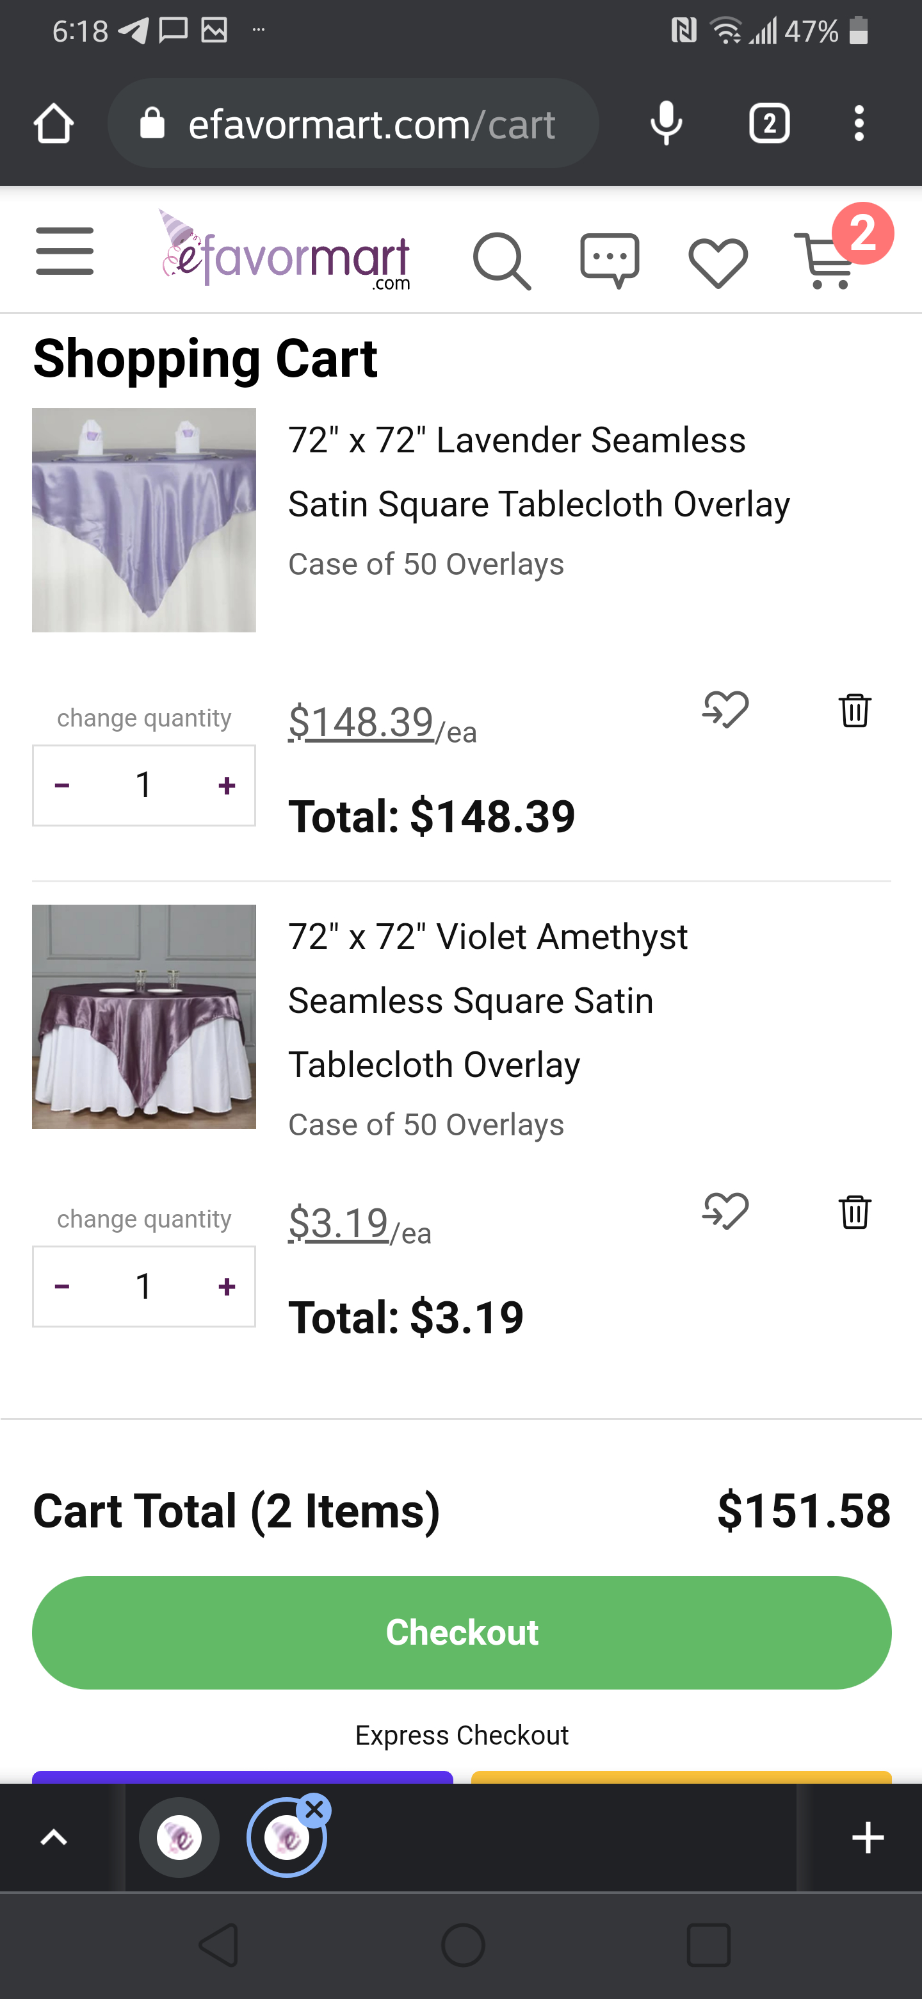The height and width of the screenshot is (1999, 922).
Task: Decrease Violet Amethyst overlay quantity
Action: [x=63, y=1287]
